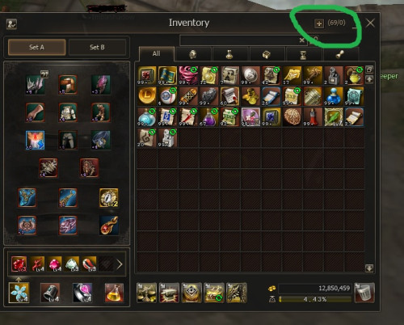The width and height of the screenshot is (404, 325).
Task: Click the weight 4.43% progress bar
Action: pyautogui.click(x=315, y=299)
